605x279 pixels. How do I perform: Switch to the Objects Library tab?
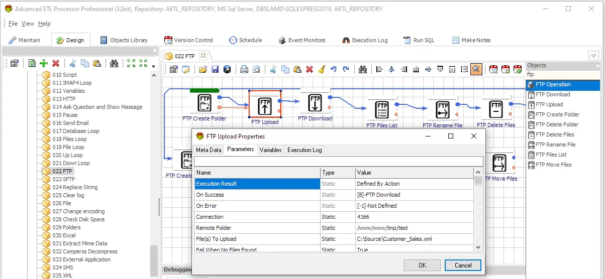click(x=124, y=40)
